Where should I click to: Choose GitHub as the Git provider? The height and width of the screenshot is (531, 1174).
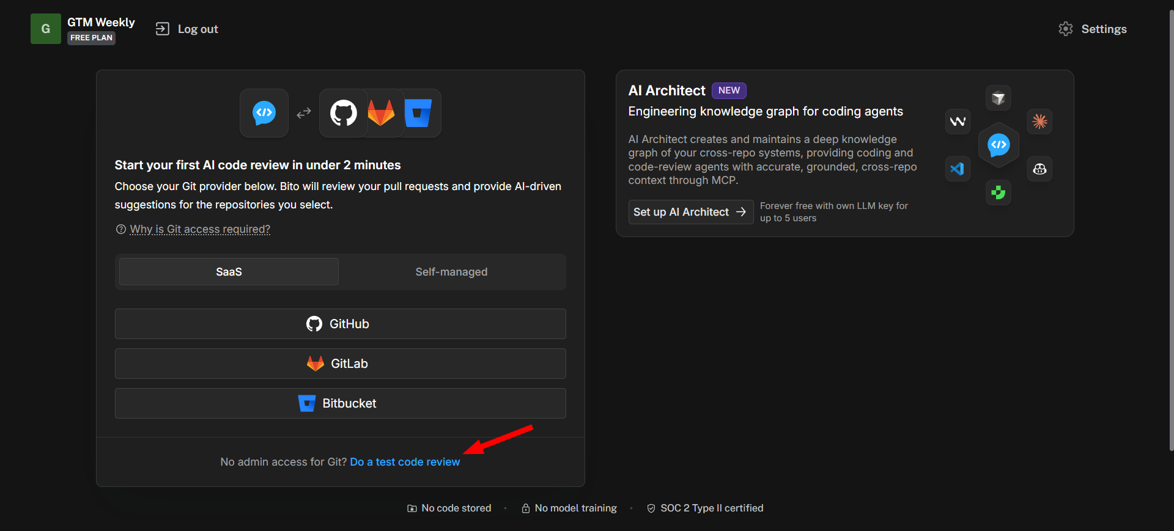click(x=340, y=324)
